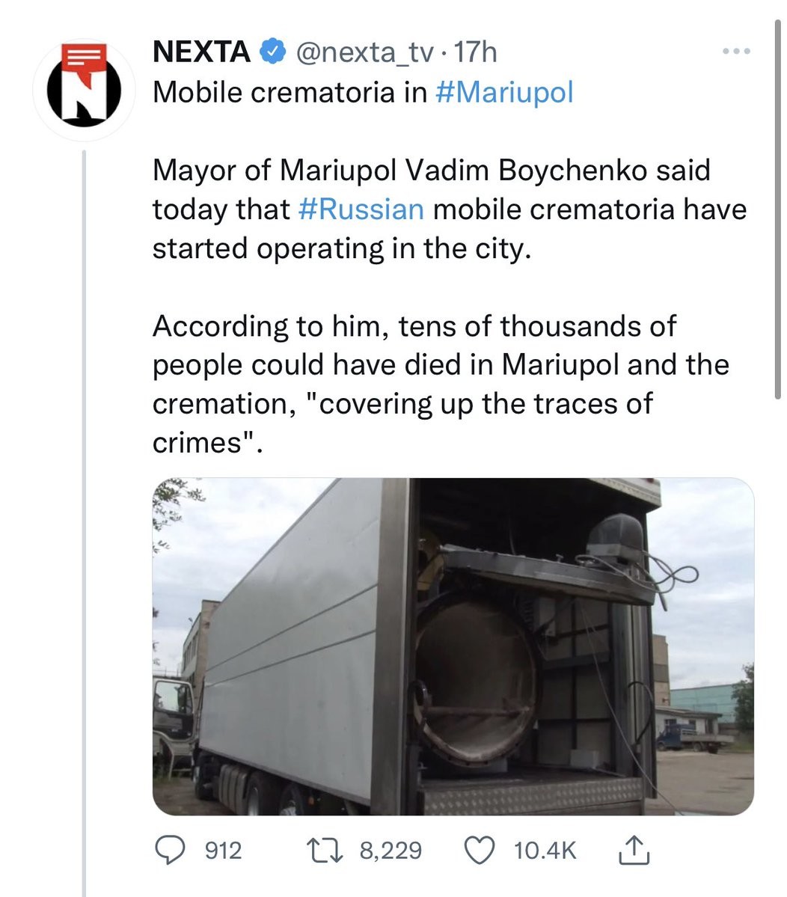787x897 pixels.
Task: Open the #Russian hashtag
Action: coord(361,209)
